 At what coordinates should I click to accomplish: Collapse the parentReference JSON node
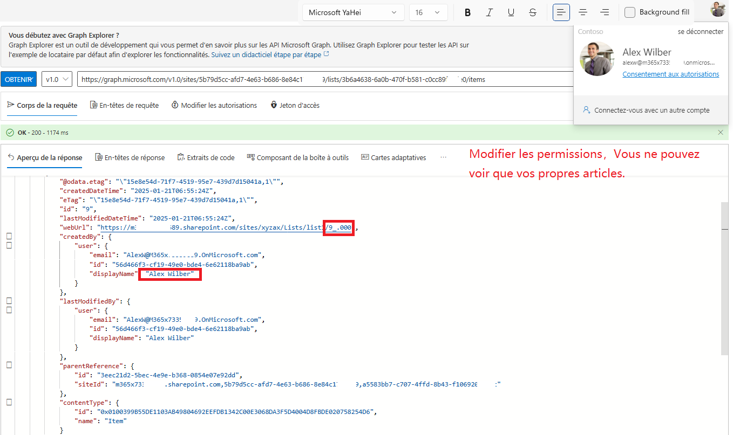(9, 365)
